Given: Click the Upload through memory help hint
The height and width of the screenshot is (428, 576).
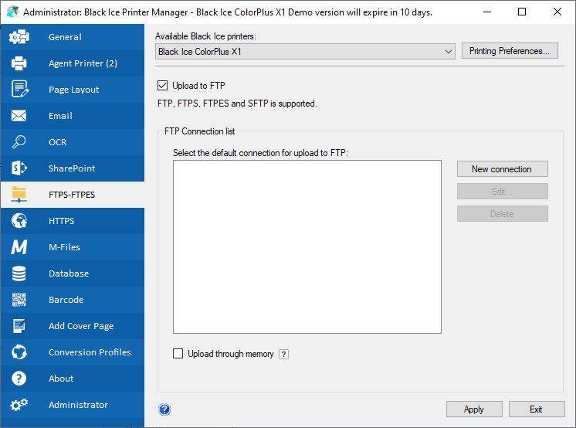Looking at the screenshot, I should click(x=283, y=355).
